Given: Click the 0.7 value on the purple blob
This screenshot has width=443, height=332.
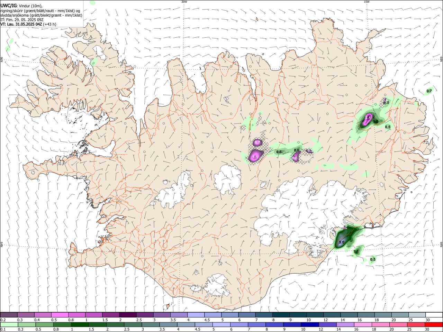Looking at the screenshot, I should click(257, 142).
